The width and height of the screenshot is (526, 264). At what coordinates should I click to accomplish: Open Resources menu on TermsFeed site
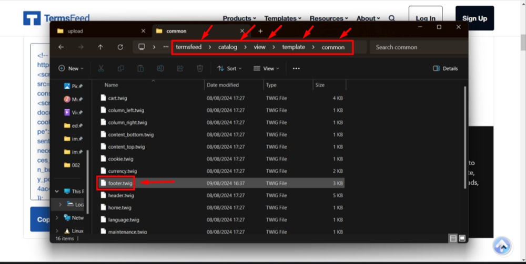tap(329, 18)
